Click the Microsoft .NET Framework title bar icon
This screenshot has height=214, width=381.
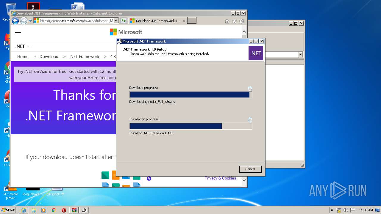(x=120, y=41)
